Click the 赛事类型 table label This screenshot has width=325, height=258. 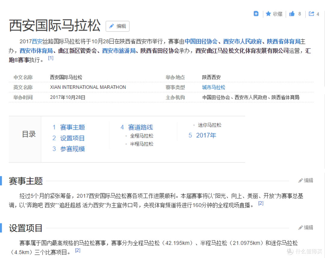click(x=175, y=87)
